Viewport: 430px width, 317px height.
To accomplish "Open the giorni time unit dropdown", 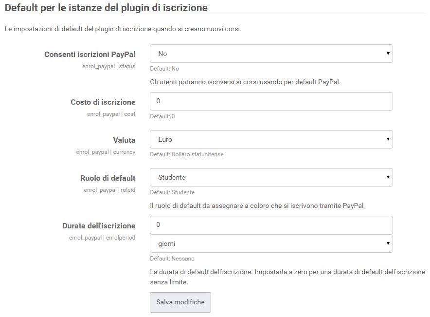I will click(x=271, y=243).
